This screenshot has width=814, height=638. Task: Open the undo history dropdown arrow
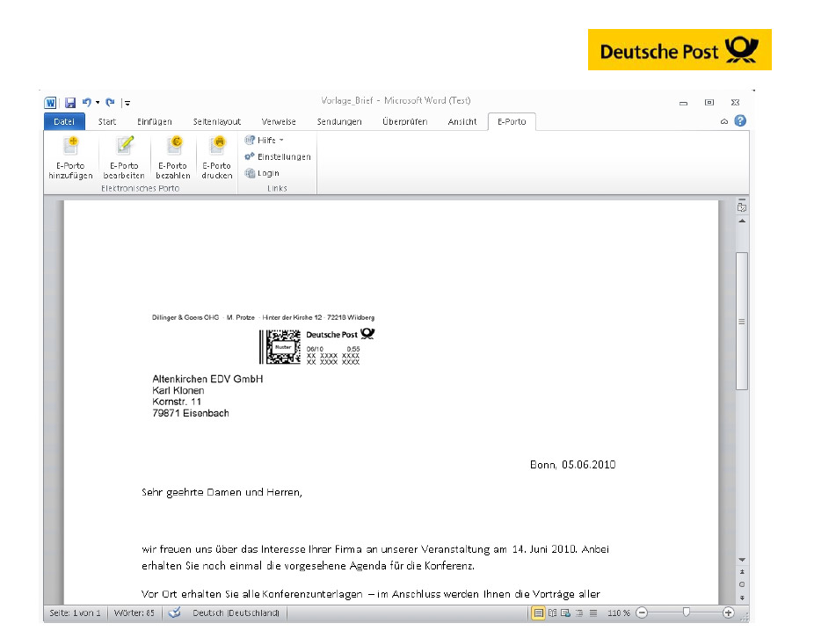98,103
